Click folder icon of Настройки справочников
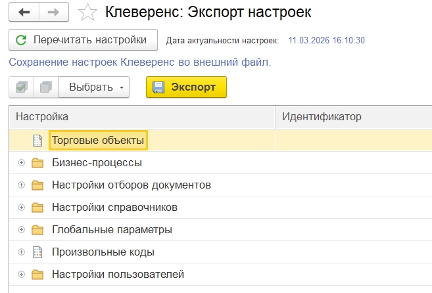Image resolution: width=432 pixels, height=293 pixels. (37, 208)
